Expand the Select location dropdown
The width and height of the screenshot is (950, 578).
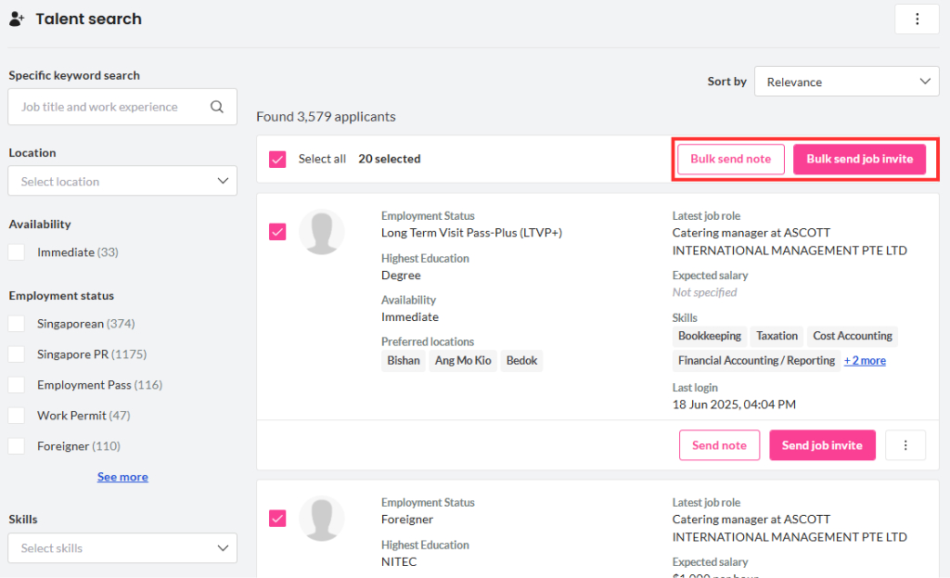122,181
